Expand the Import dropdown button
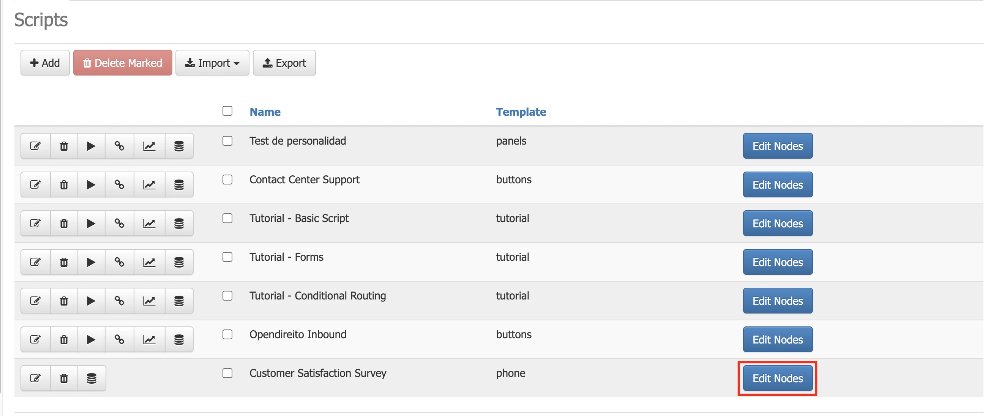The height and width of the screenshot is (416, 988). tap(212, 63)
